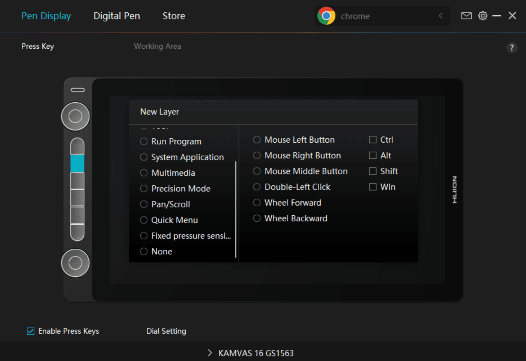
Task: Select Mouse Right Button option
Action: [x=257, y=155]
